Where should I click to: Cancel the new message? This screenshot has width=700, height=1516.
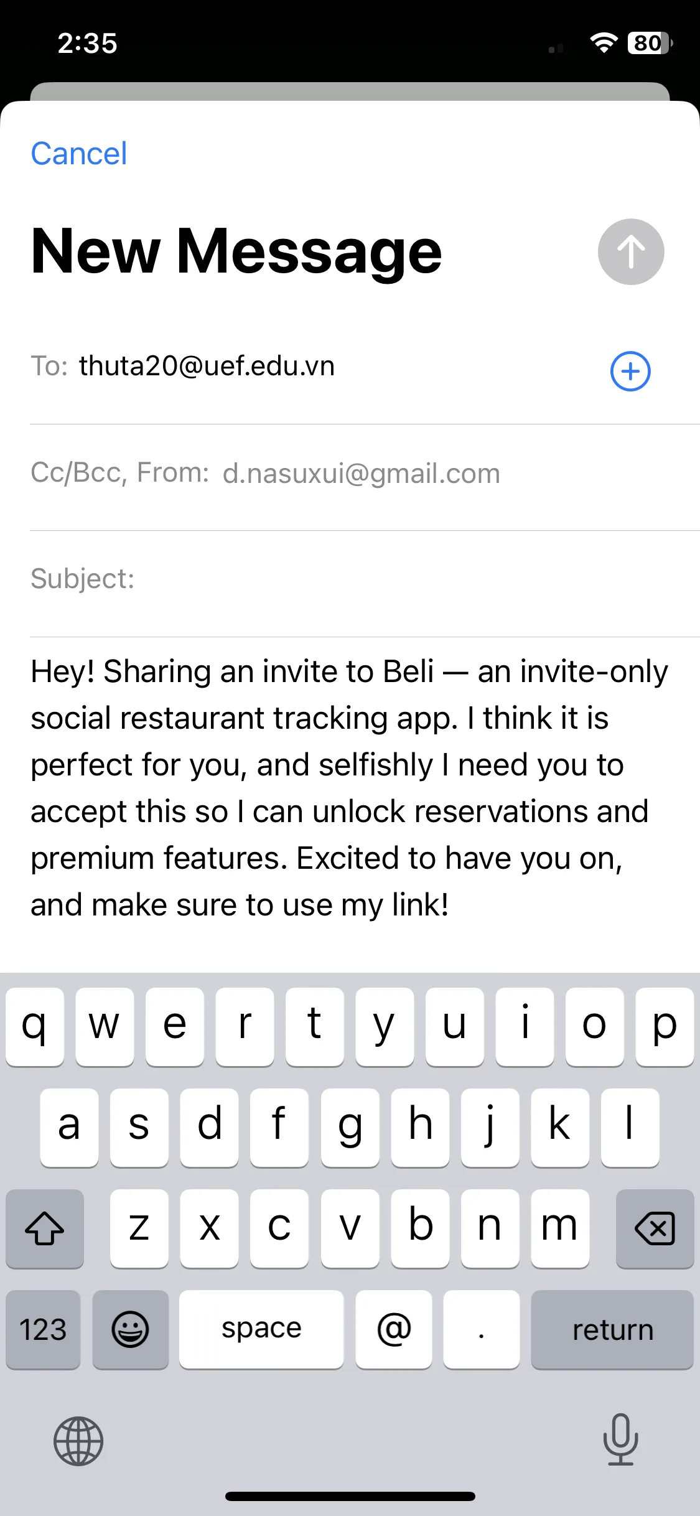(x=79, y=154)
